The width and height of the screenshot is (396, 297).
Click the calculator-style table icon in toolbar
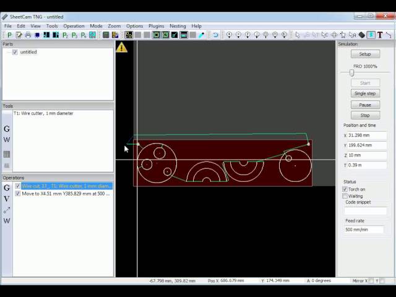tap(106, 35)
